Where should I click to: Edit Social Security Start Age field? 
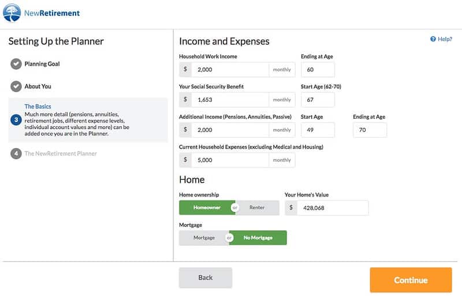318,100
